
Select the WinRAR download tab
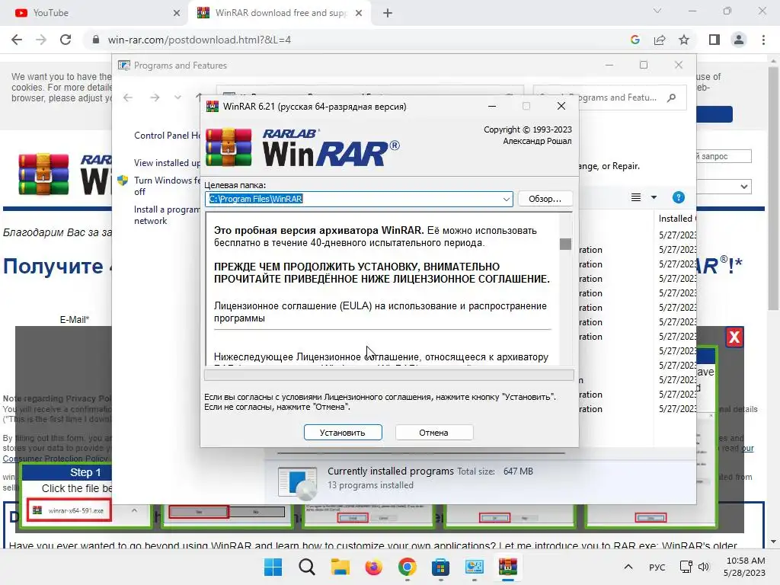tap(279, 13)
